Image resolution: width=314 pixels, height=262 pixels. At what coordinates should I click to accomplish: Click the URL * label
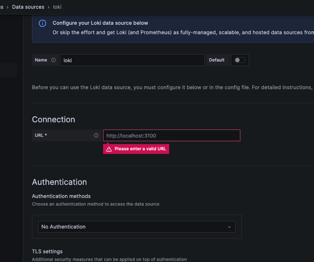coord(41,135)
